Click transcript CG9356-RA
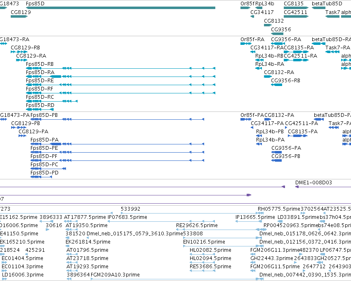The height and width of the screenshot is (281, 351). click(x=286, y=40)
